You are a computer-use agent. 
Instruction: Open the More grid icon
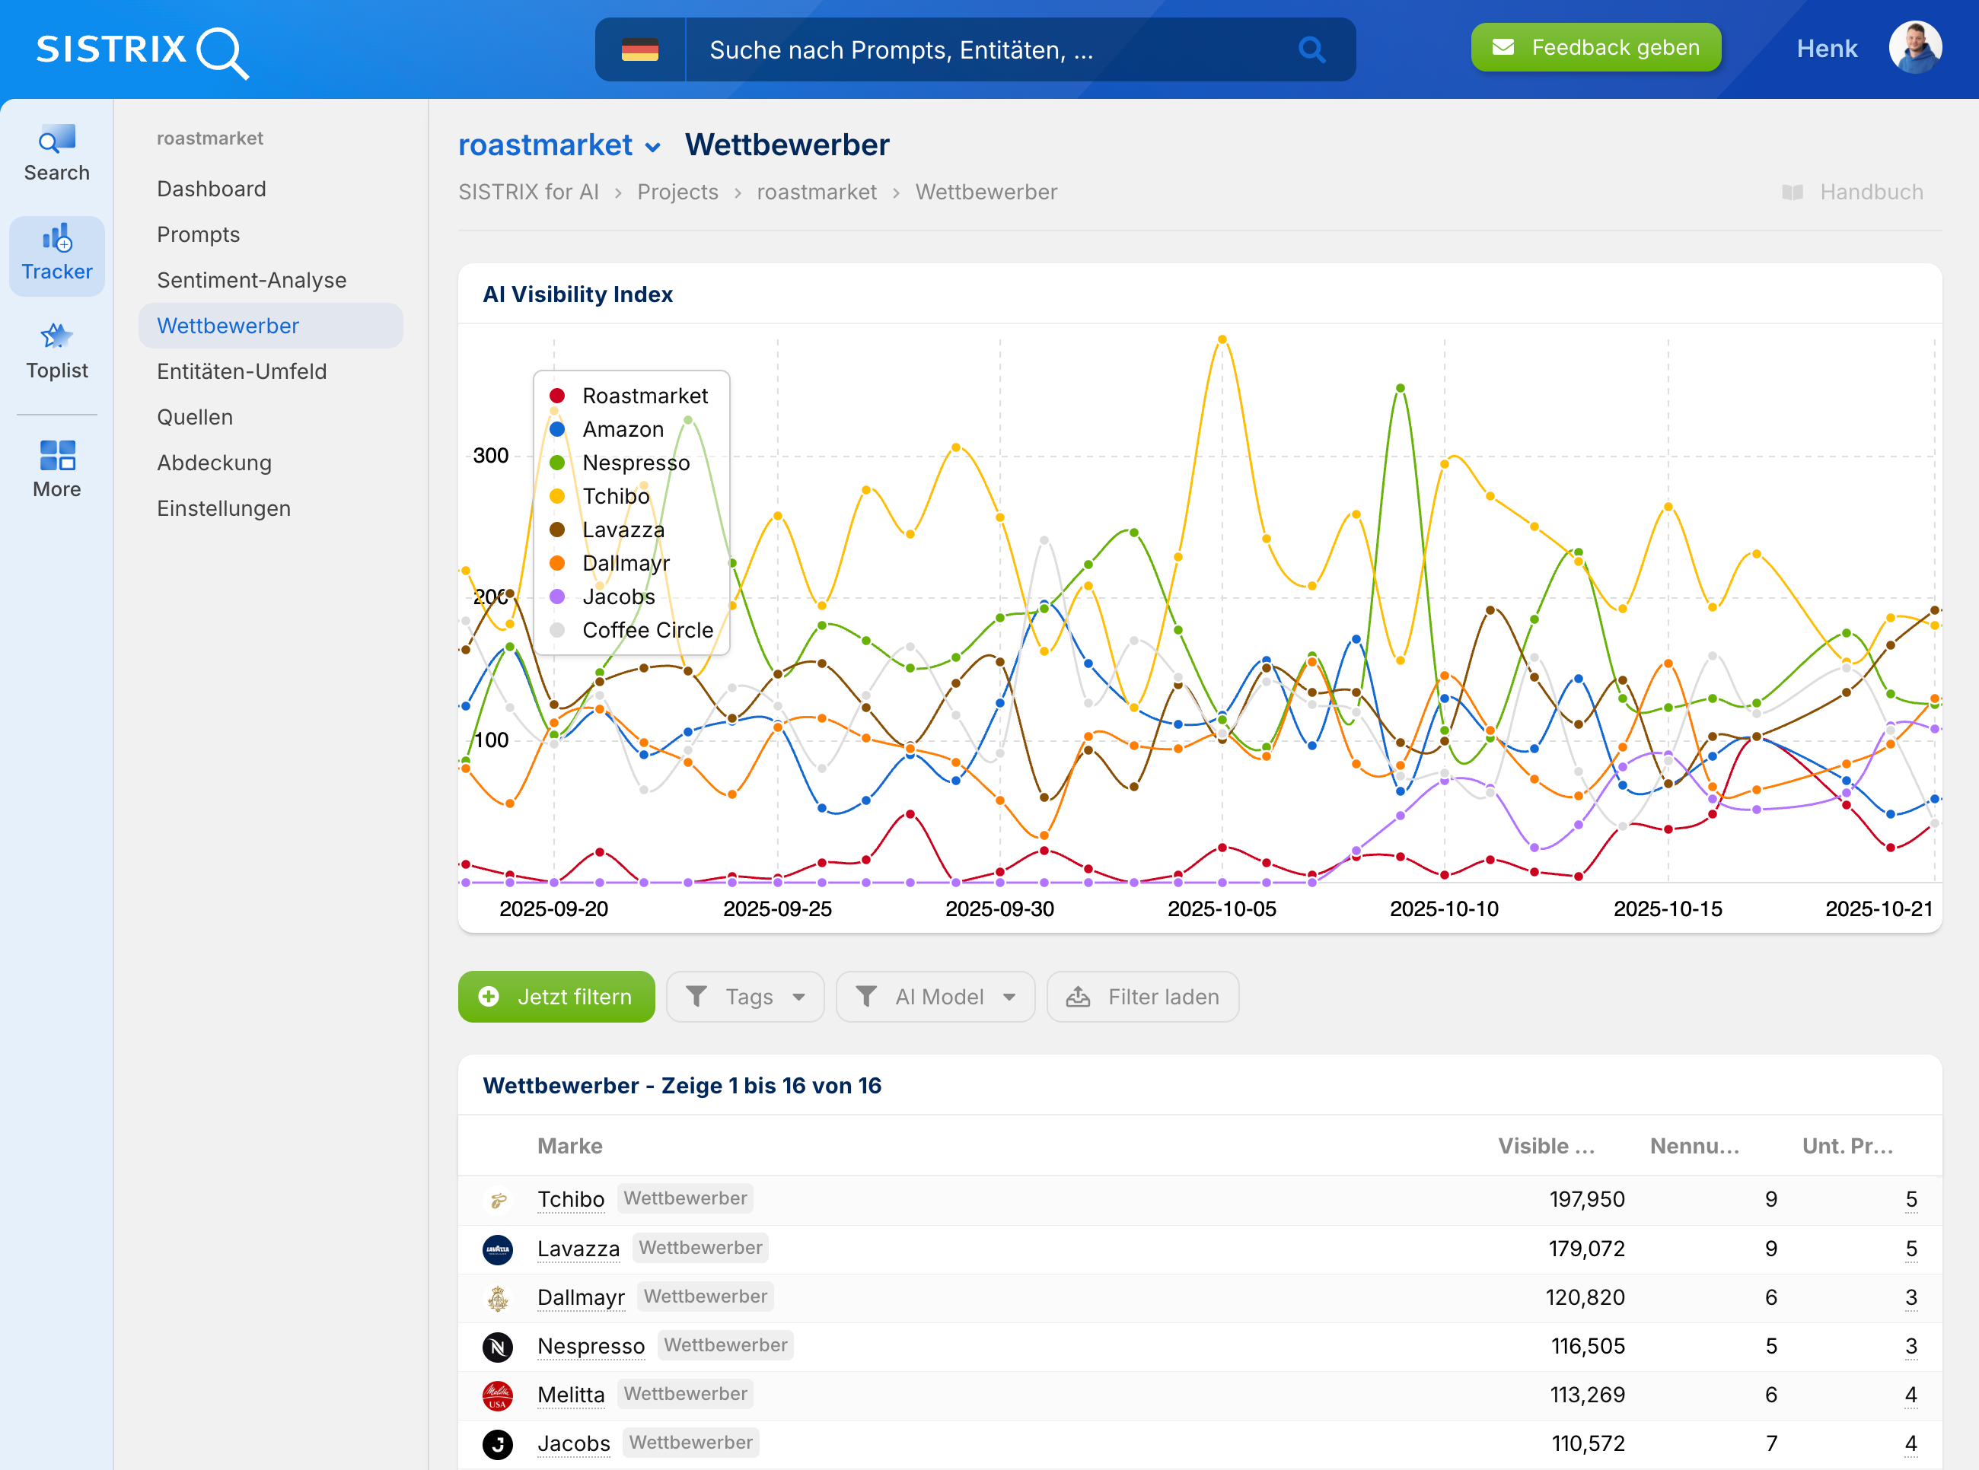coord(56,457)
